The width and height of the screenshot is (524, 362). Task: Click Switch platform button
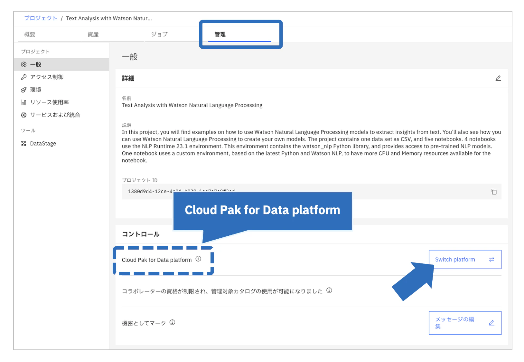465,260
